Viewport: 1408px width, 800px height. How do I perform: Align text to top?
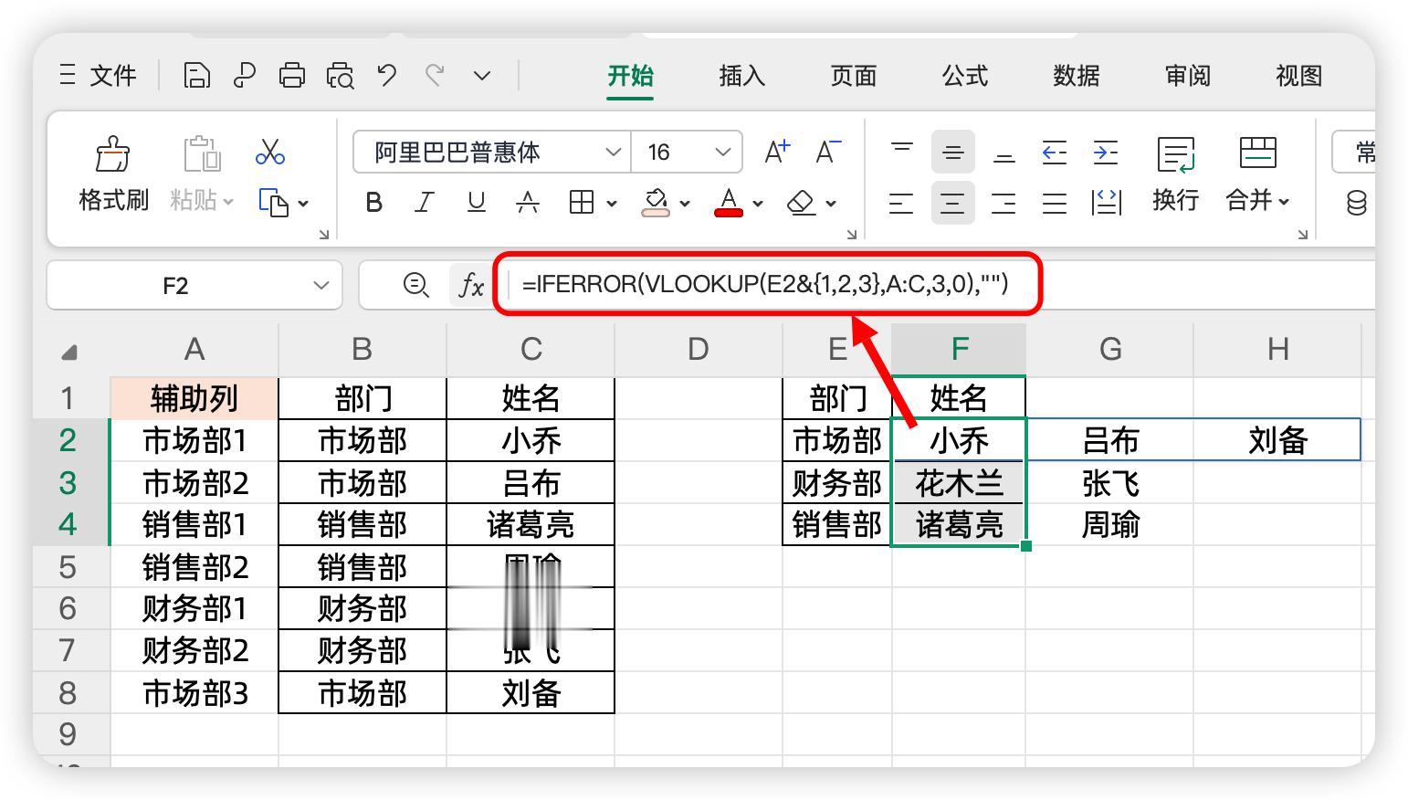902,152
